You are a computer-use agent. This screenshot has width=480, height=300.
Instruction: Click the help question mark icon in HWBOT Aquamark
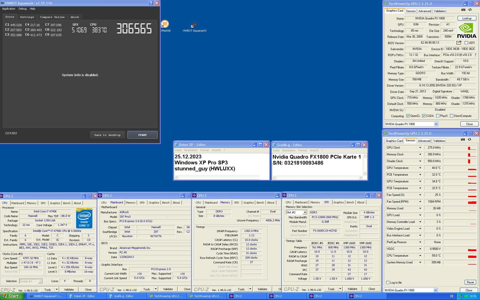pos(151,3)
